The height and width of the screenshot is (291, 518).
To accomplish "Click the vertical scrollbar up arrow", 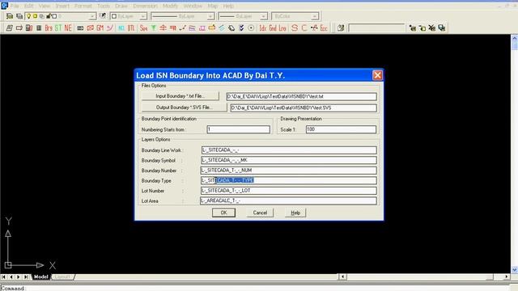I will (515, 38).
